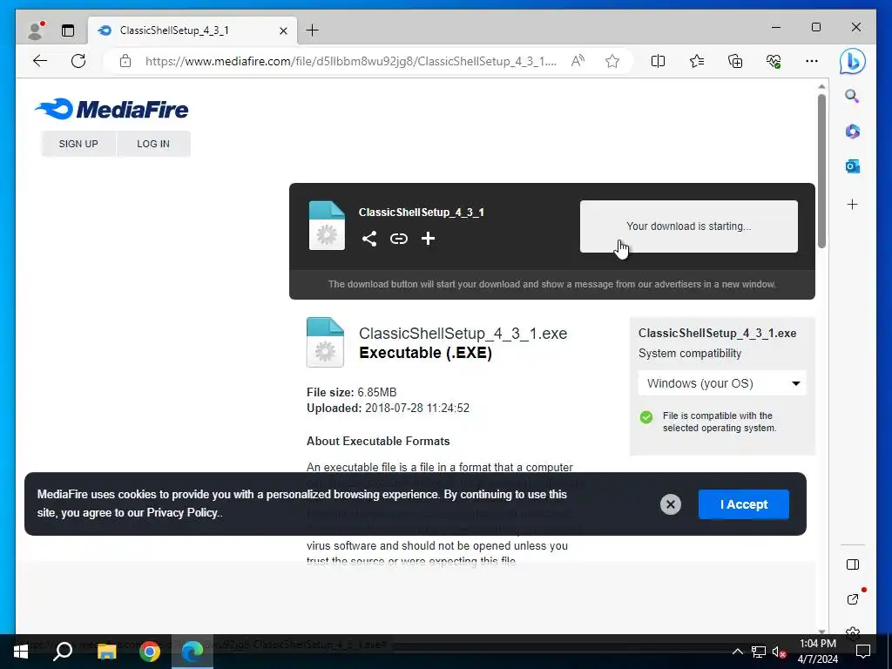Click the page vertical scrollbar
The width and height of the screenshot is (892, 669).
click(x=821, y=171)
